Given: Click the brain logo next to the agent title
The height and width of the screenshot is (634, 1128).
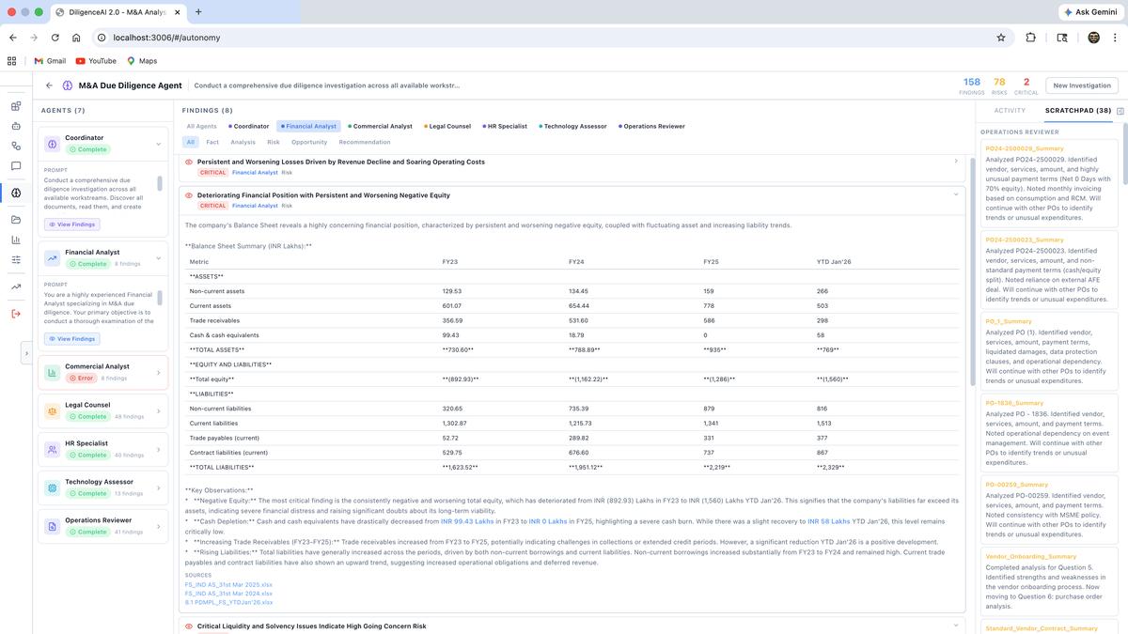Looking at the screenshot, I should pyautogui.click(x=68, y=85).
